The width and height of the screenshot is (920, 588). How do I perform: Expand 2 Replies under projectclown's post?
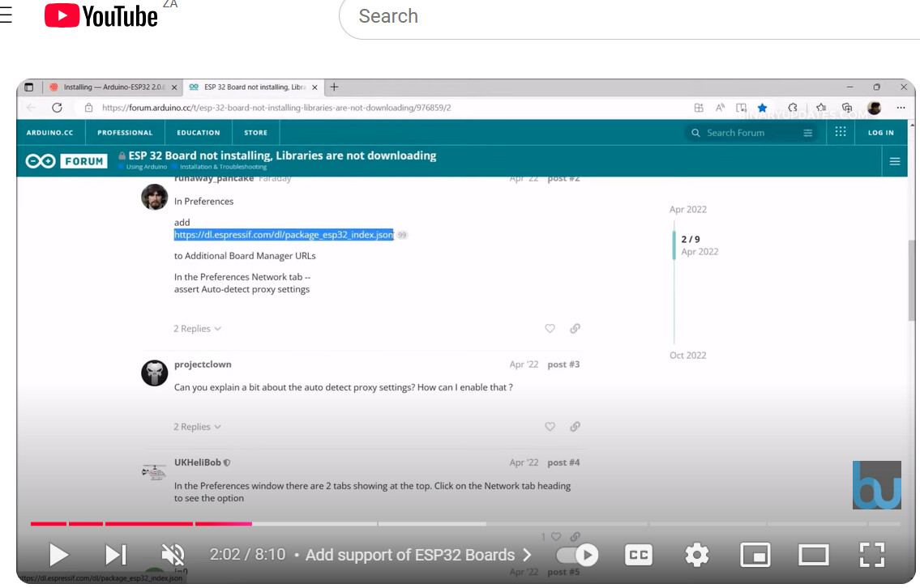pos(197,427)
